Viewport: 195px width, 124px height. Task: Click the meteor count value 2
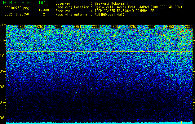click(44, 14)
